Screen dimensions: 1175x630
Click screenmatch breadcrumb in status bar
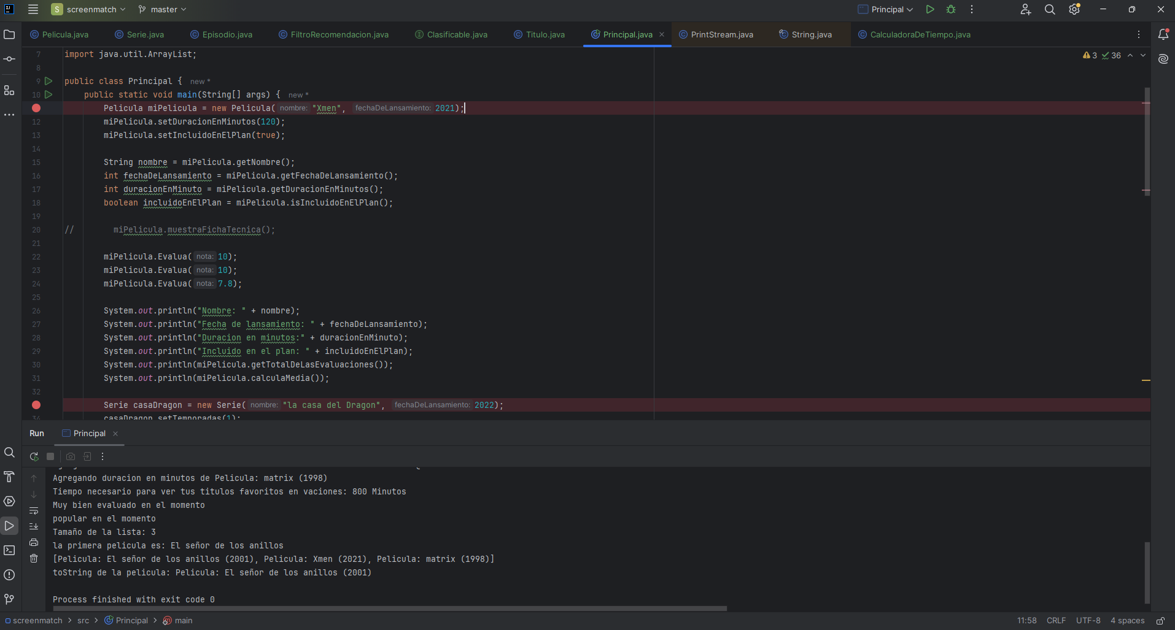34,621
